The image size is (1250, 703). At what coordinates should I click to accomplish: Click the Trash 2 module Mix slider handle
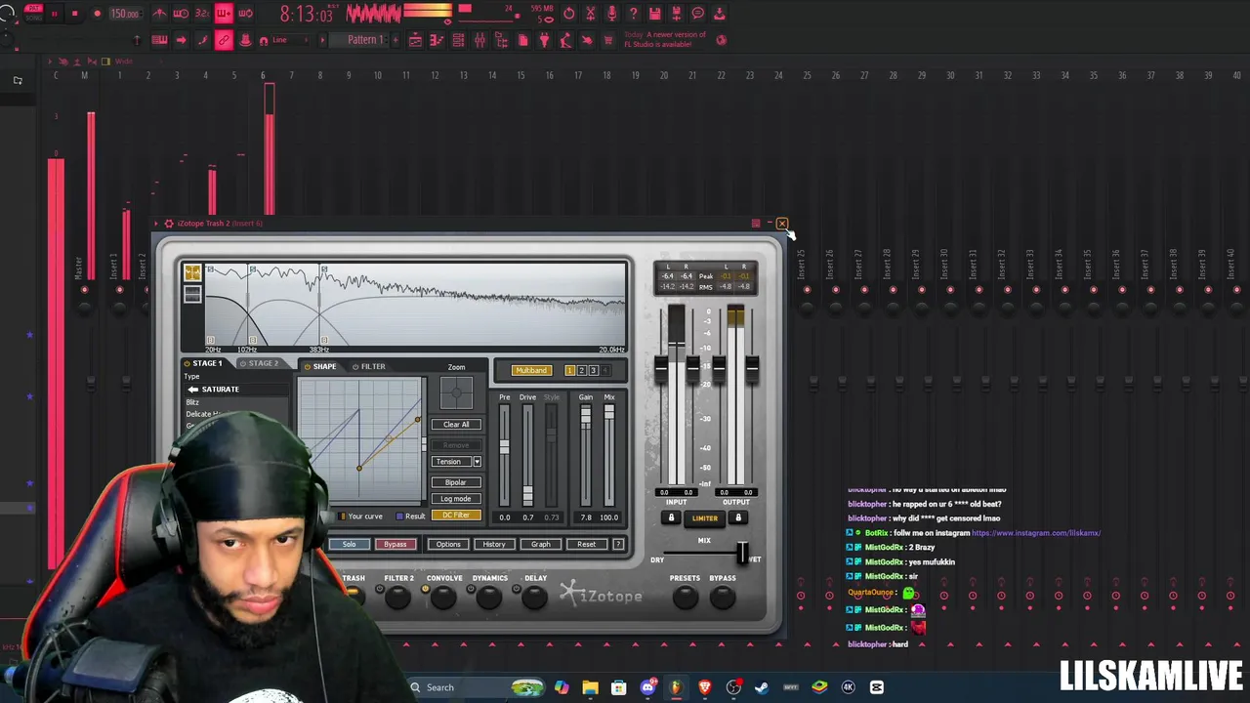click(x=608, y=413)
